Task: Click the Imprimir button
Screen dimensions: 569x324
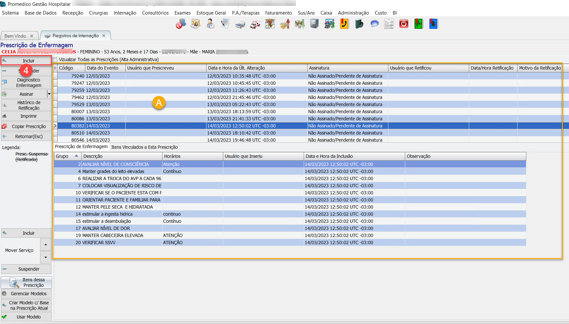Action: (x=26, y=116)
